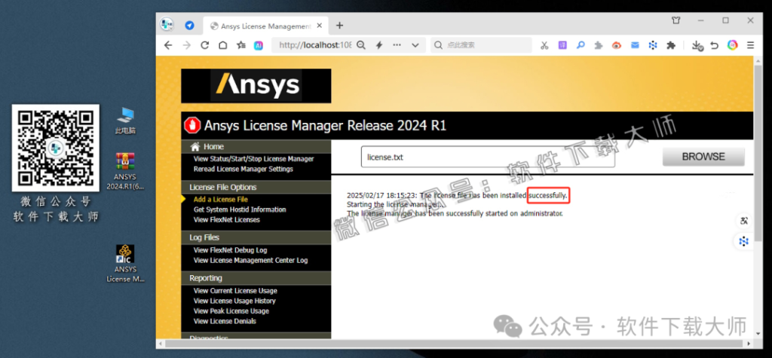Open the browser hamburger main menu

(750, 45)
